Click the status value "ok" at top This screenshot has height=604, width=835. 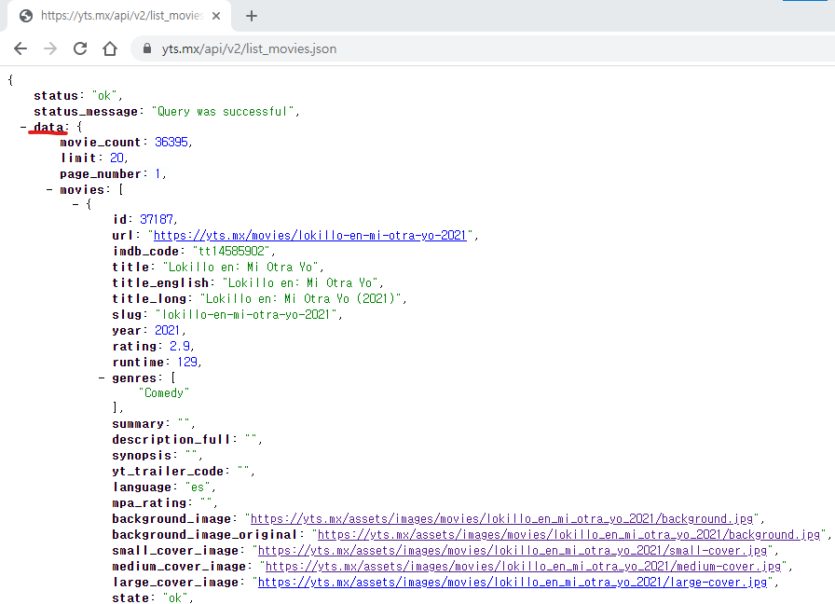pyautogui.click(x=104, y=96)
